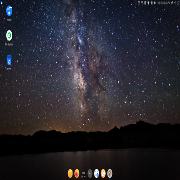Screen dimensions: 180x180
Task: Open the volume speaker tray icon
Action: point(155,3)
